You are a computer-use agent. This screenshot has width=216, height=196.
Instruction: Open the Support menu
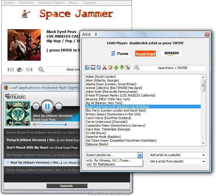point(90,3)
